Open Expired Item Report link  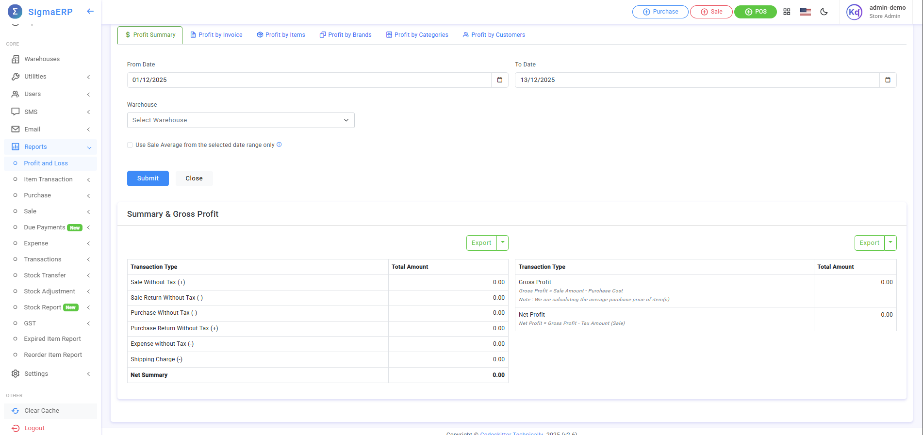coord(52,339)
